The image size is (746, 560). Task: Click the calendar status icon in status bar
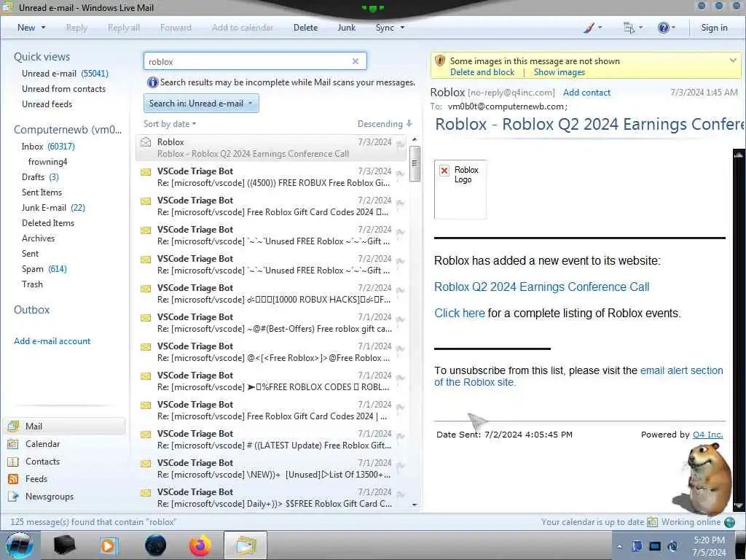[x=652, y=522]
